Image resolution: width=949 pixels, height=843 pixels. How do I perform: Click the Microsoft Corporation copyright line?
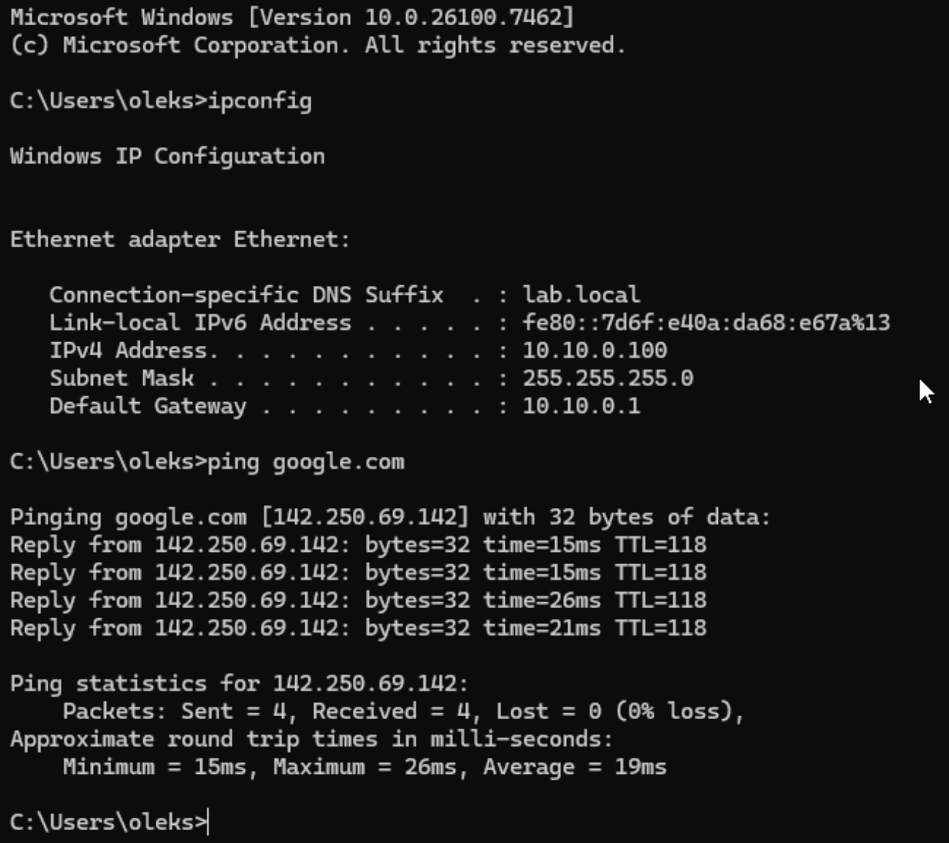tap(318, 45)
